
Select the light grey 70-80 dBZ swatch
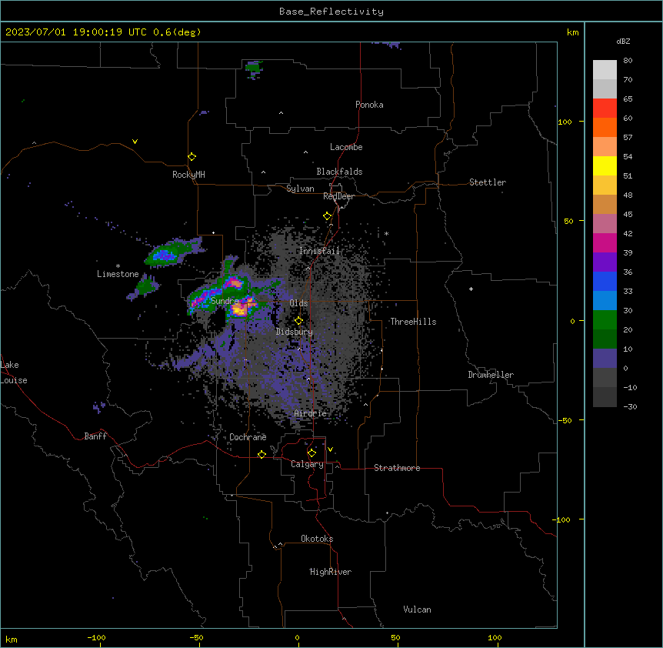pyautogui.click(x=605, y=70)
